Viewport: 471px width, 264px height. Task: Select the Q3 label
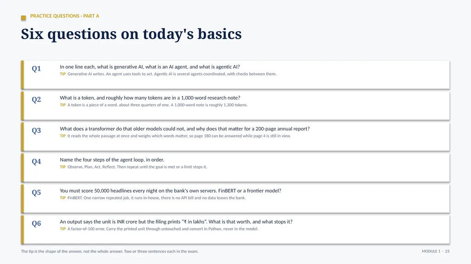(x=36, y=130)
